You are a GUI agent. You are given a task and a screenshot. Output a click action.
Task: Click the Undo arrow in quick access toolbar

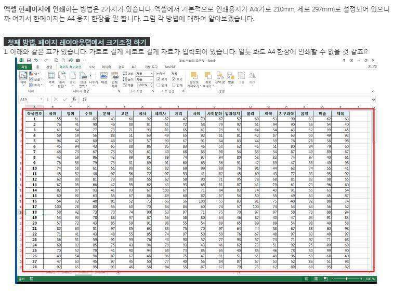36,61
